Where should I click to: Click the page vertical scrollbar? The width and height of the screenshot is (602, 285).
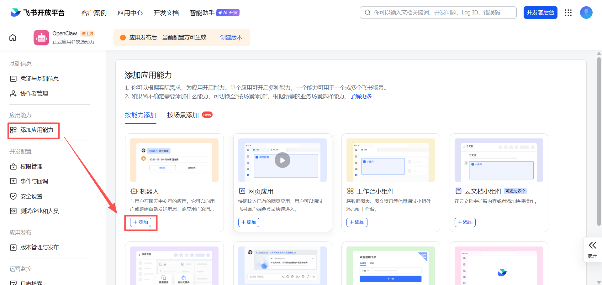[599, 141]
